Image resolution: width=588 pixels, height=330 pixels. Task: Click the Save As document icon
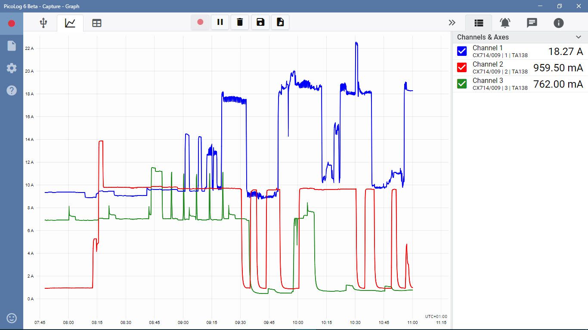point(280,22)
